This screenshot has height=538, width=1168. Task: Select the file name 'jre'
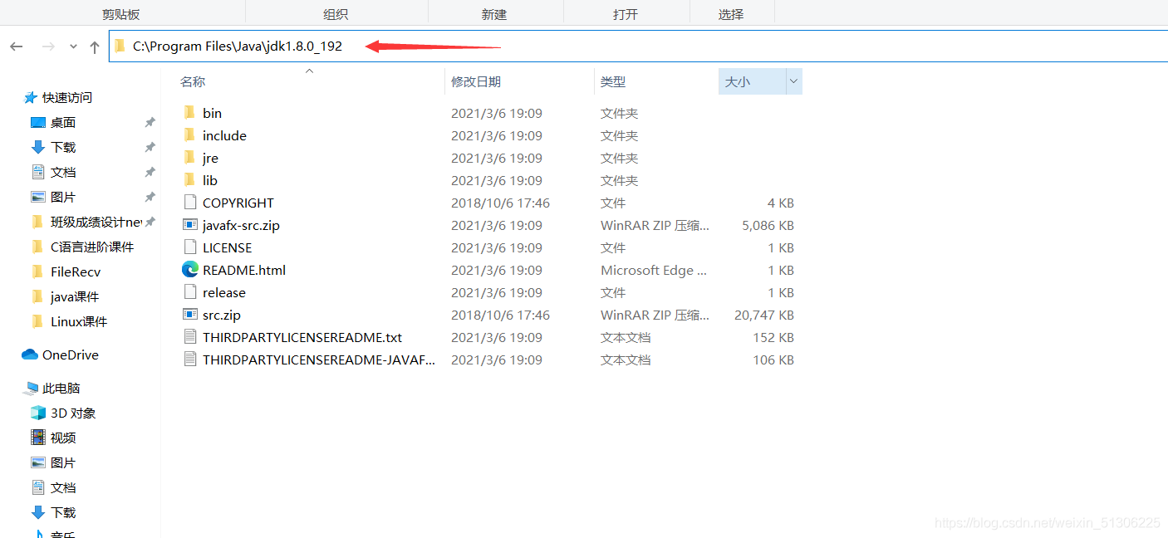[x=210, y=158]
